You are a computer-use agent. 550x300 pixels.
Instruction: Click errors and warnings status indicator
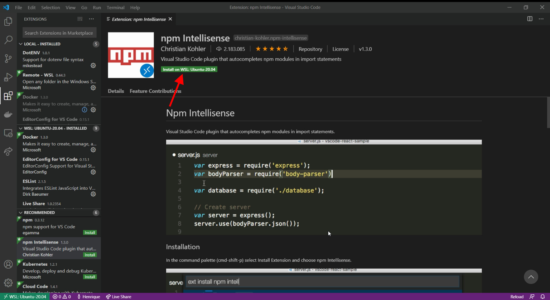62,296
